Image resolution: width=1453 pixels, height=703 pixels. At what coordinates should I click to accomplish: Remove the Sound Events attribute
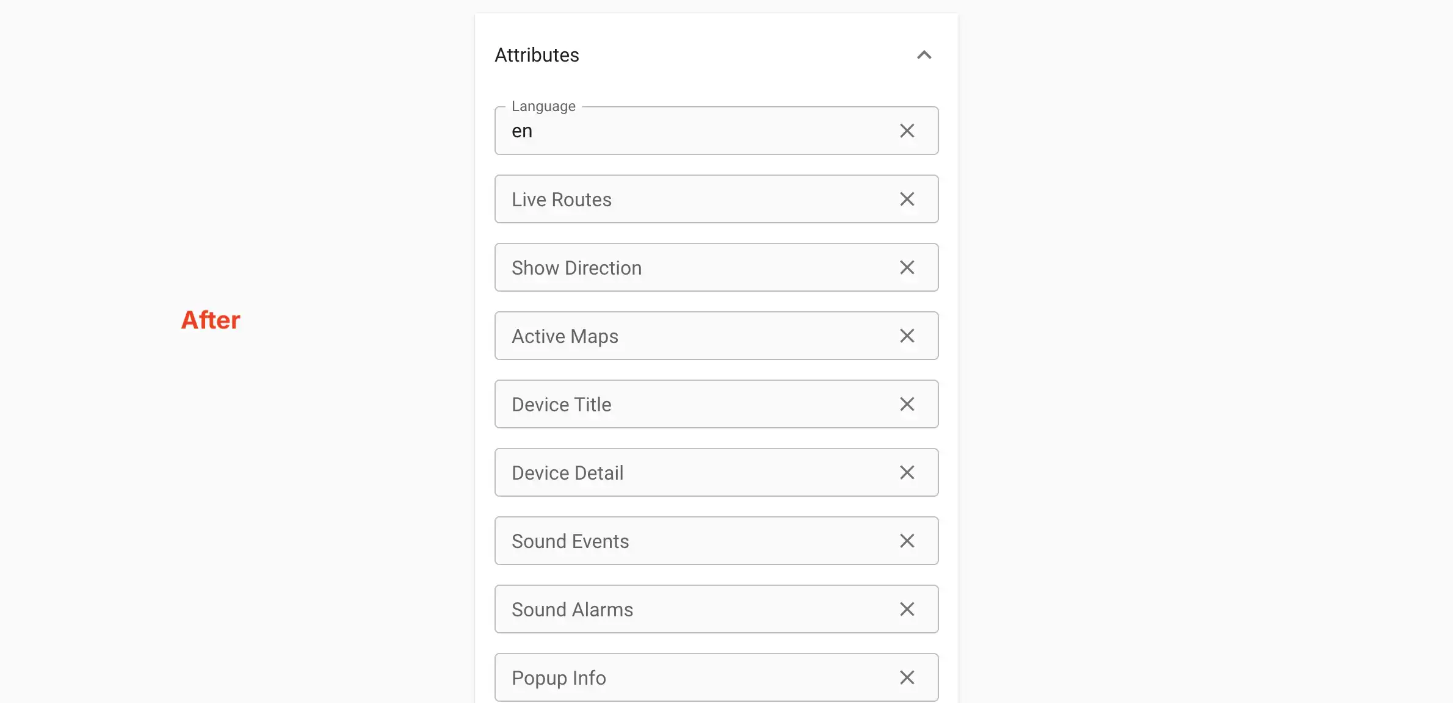point(907,541)
